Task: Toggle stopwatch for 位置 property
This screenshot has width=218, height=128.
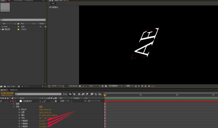Action: click(19, 112)
